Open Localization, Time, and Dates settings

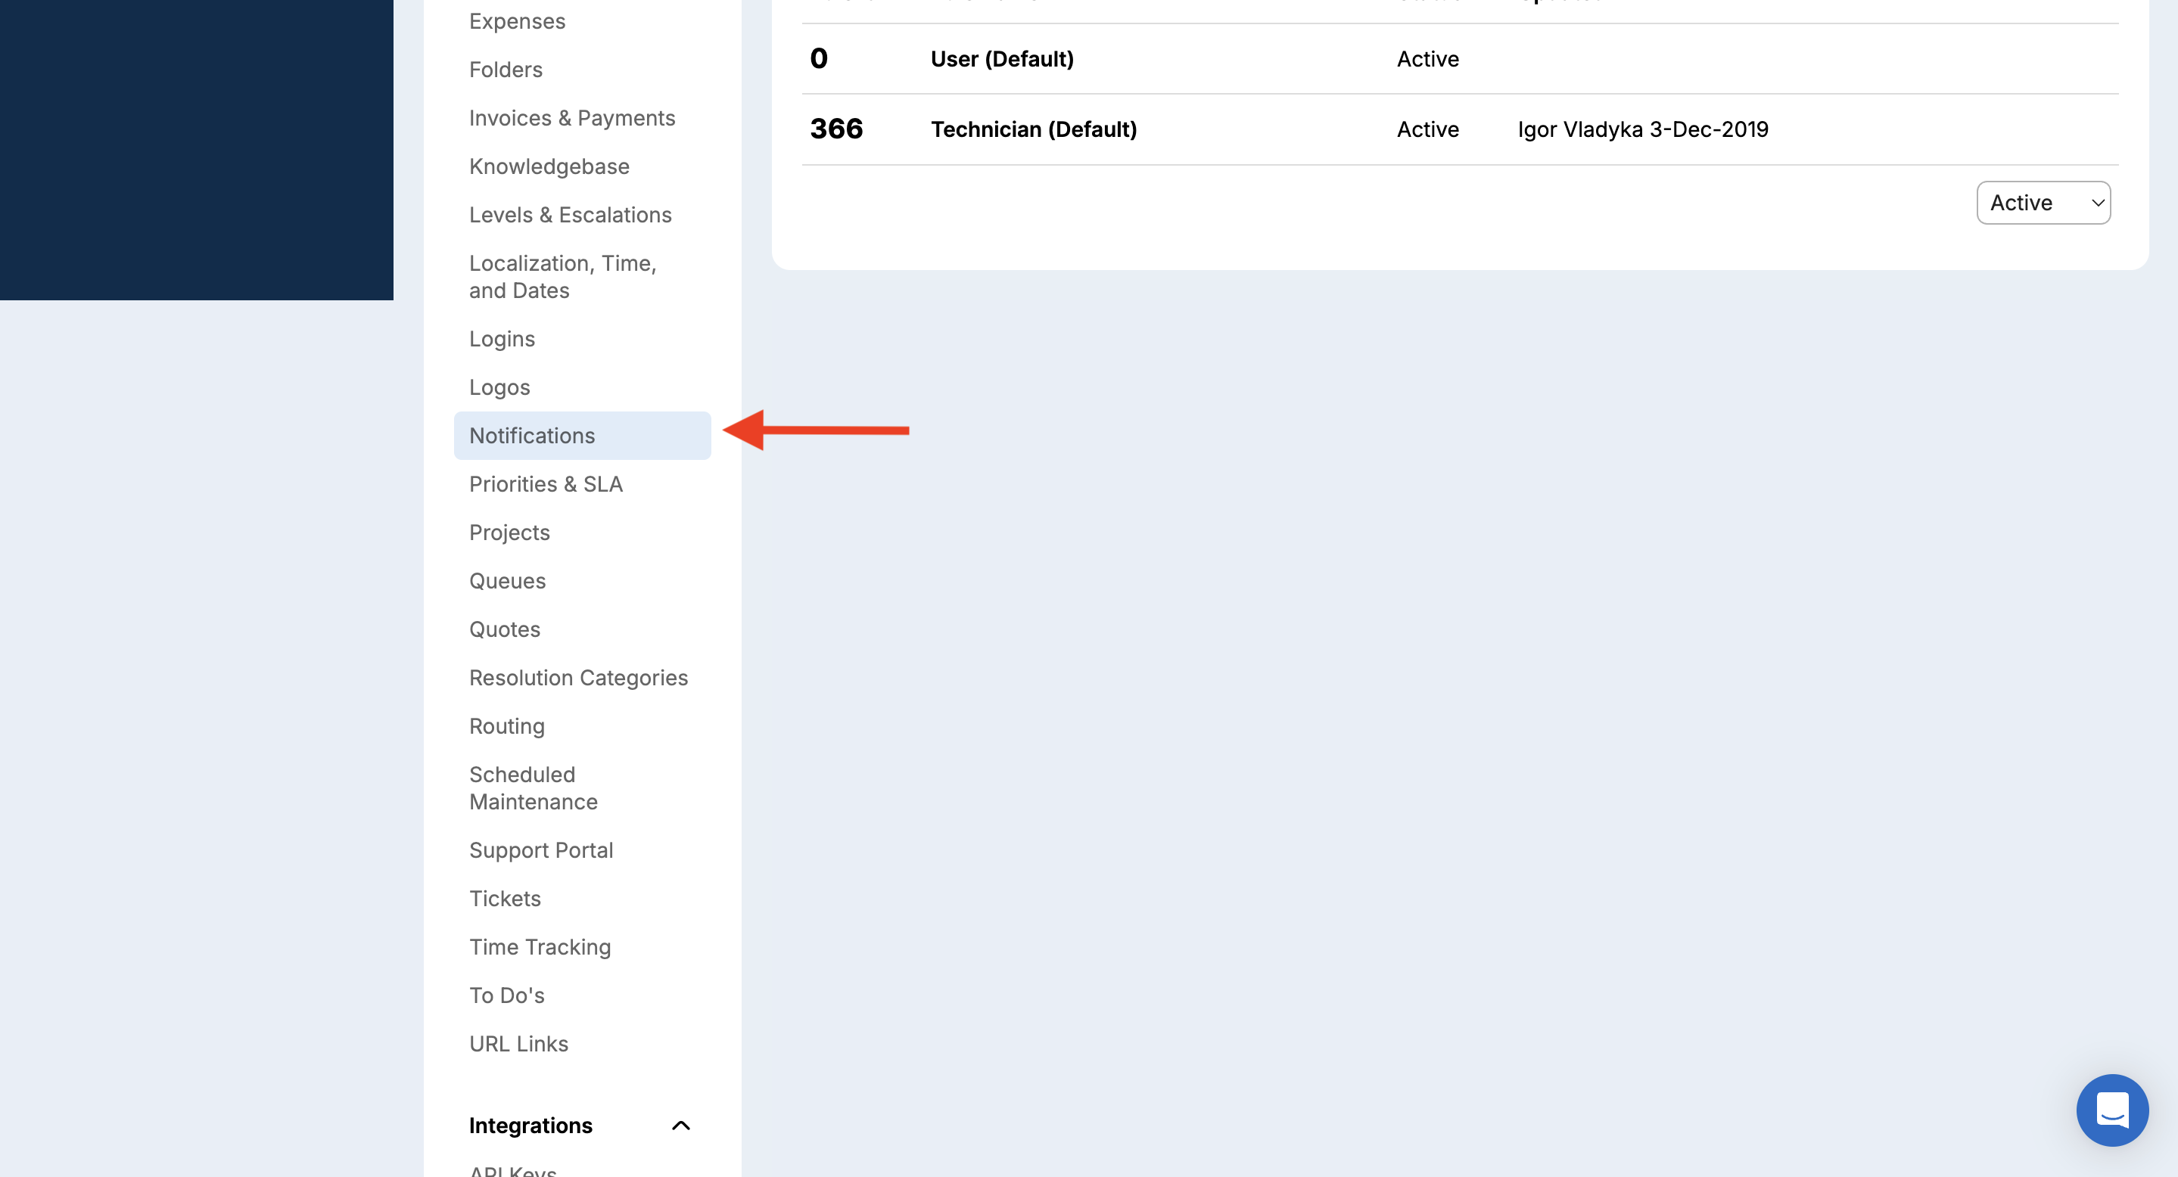(x=562, y=277)
